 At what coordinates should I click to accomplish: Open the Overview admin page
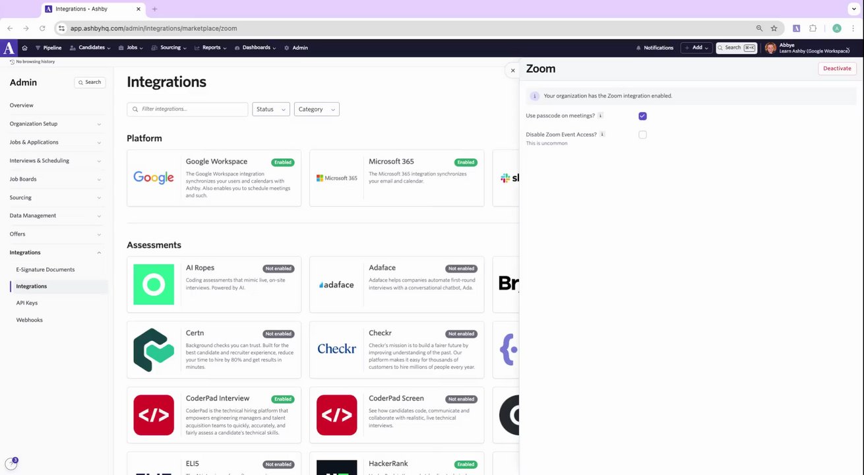(22, 106)
